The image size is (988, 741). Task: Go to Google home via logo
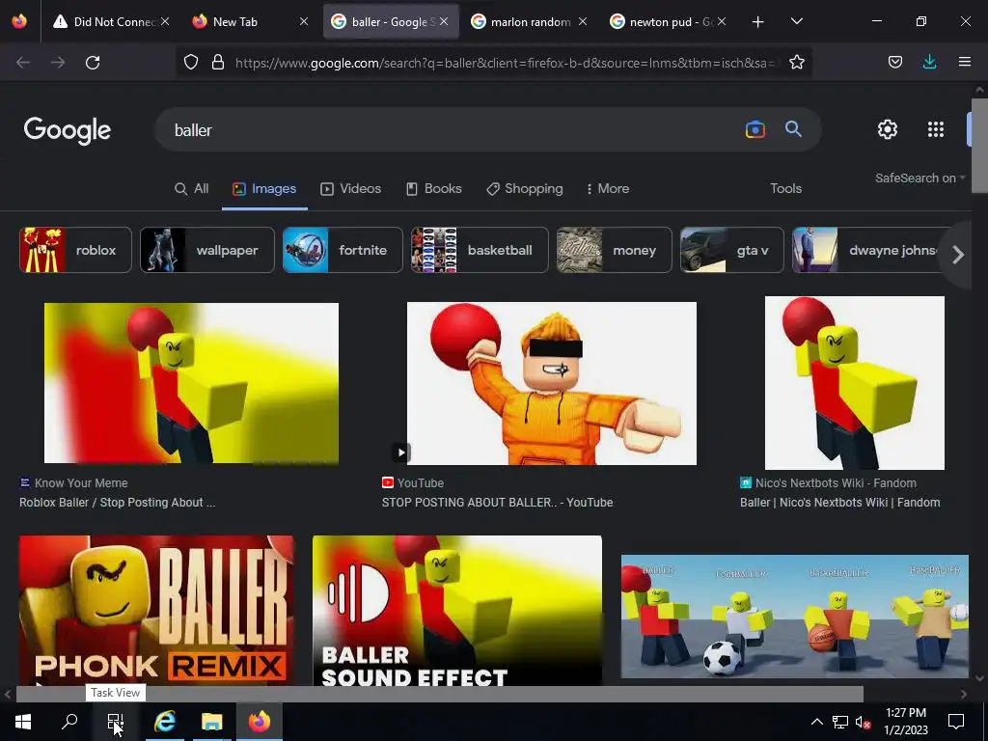68,130
